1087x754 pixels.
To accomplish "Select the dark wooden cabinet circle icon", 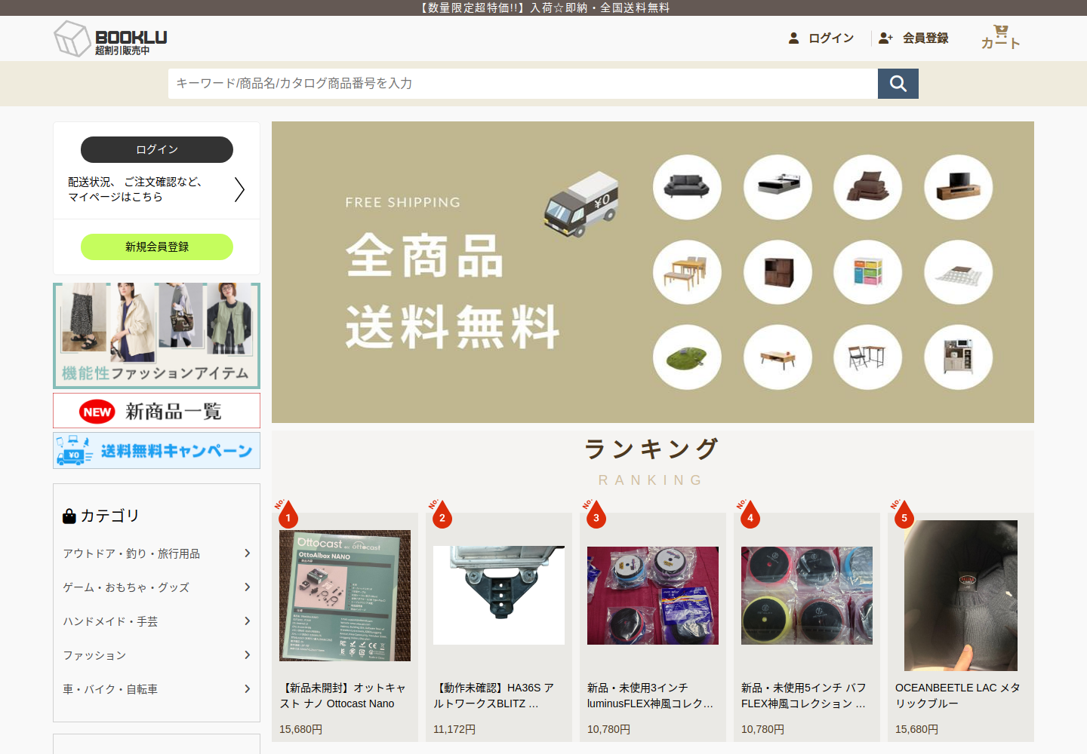I will [x=778, y=272].
